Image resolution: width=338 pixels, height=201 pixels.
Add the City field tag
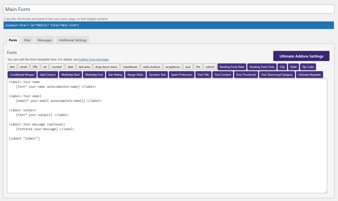click(x=282, y=67)
